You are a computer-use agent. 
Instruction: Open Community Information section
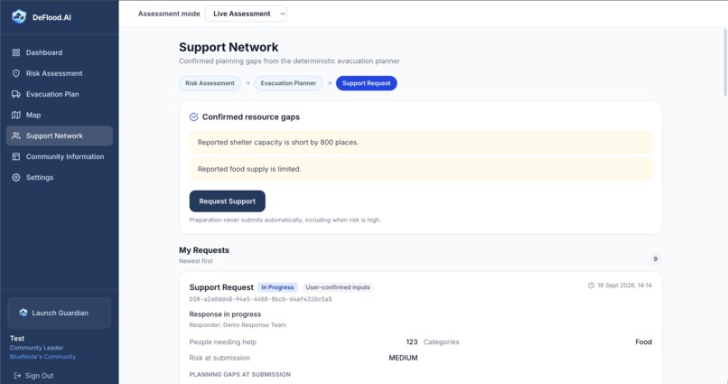pyautogui.click(x=60, y=156)
